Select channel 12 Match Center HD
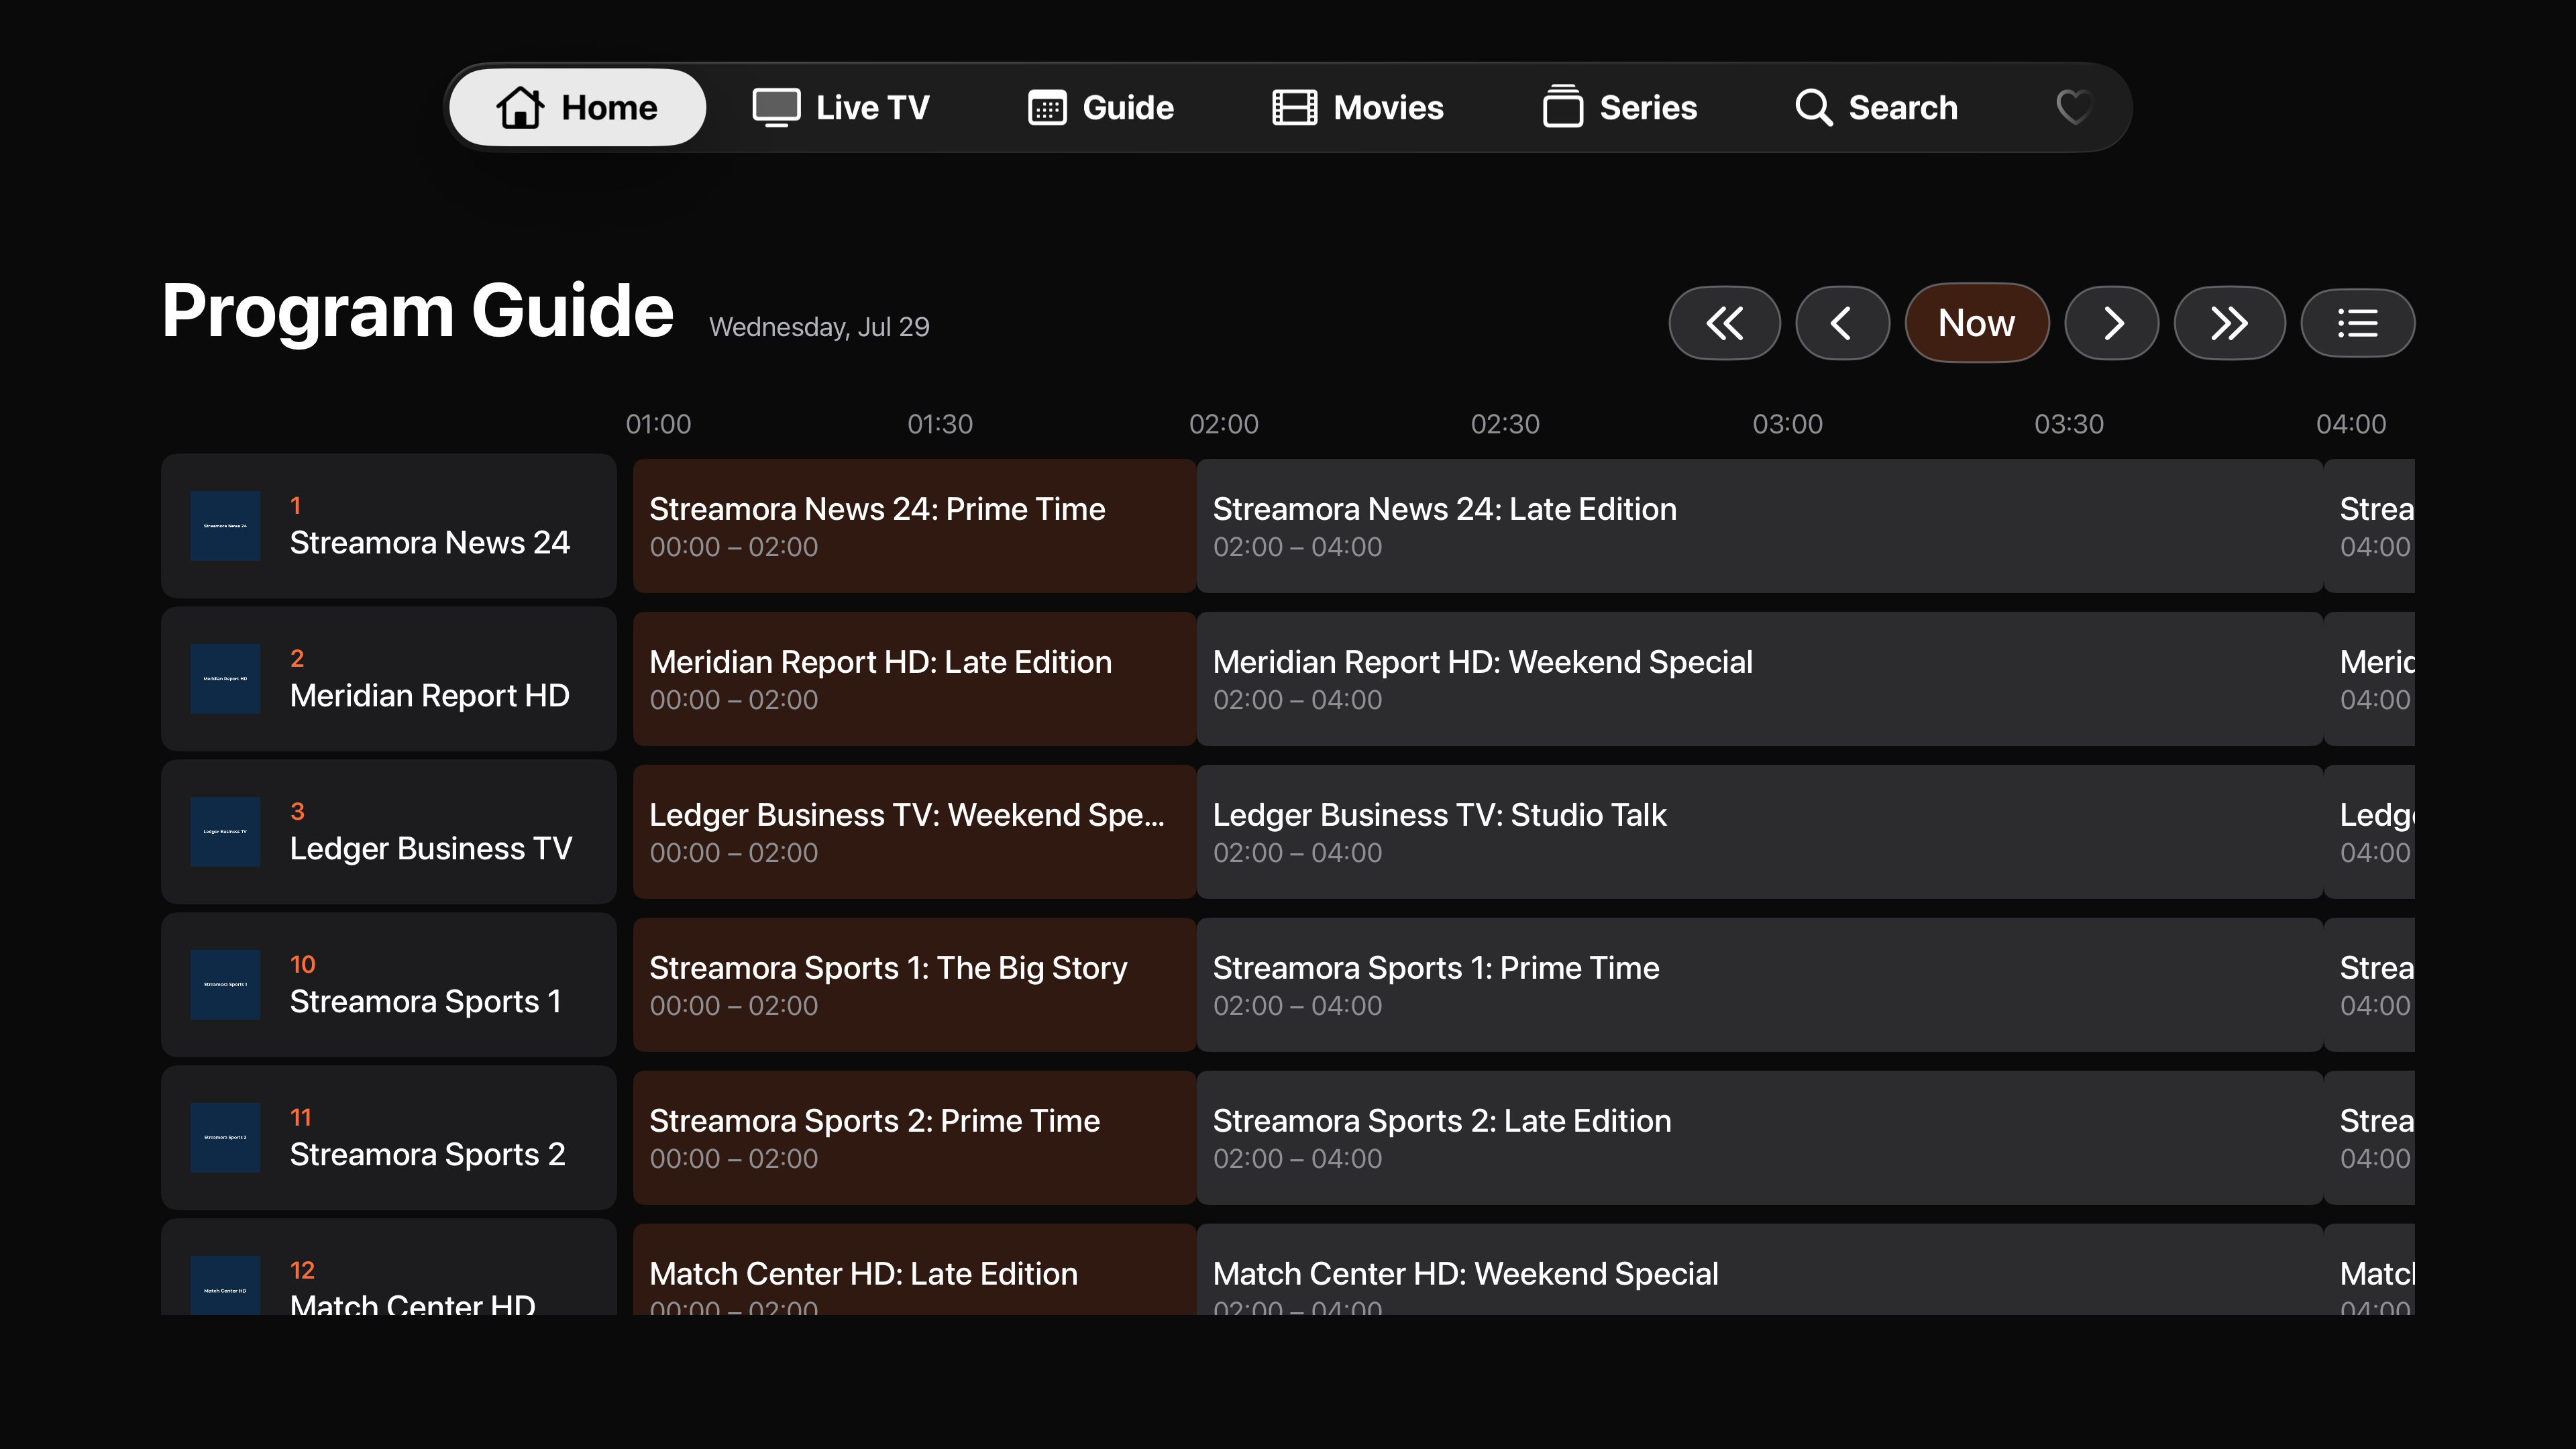Viewport: 2576px width, 1449px height. [x=389, y=1267]
